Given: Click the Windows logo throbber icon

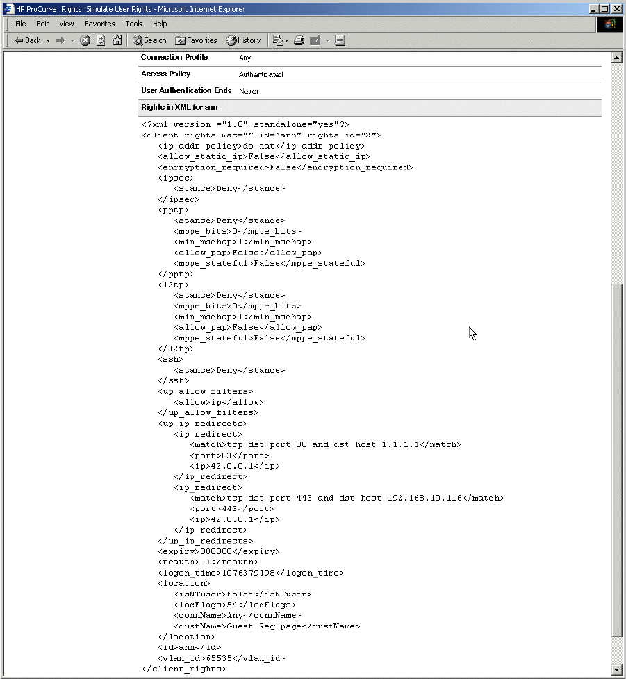Looking at the screenshot, I should coord(610,24).
